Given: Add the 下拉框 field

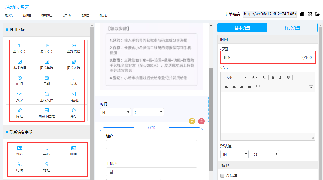Looking at the screenshot, I should 73,97.
